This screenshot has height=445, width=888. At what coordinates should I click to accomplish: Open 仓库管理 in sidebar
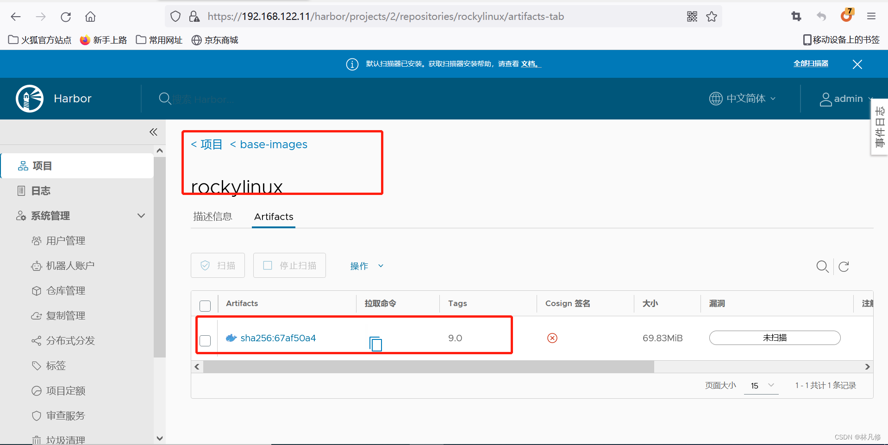65,291
